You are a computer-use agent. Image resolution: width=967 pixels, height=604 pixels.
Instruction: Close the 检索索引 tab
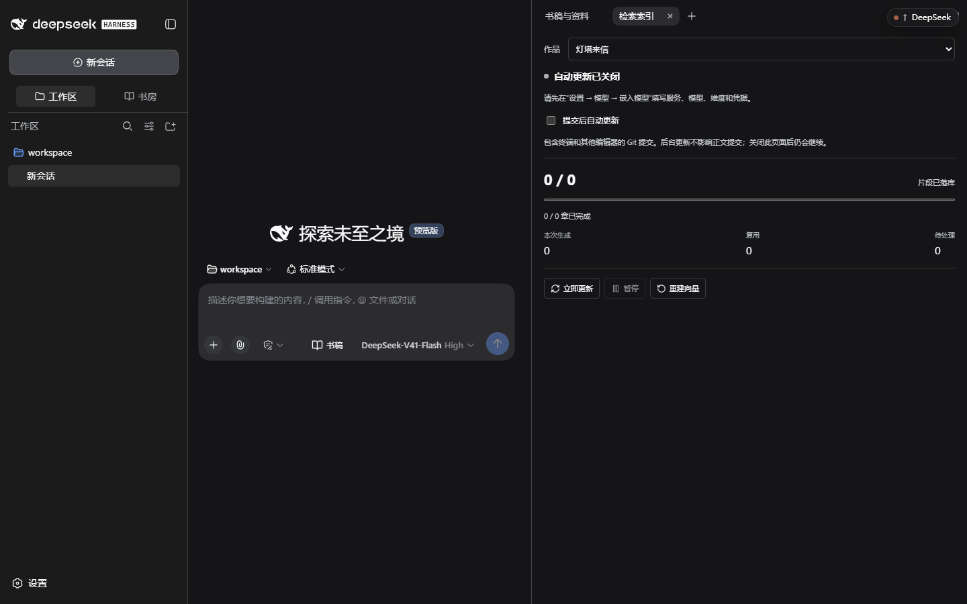[x=670, y=16]
